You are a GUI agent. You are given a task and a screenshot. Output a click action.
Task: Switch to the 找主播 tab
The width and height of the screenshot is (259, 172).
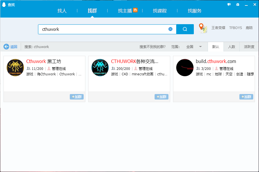tap(125, 11)
